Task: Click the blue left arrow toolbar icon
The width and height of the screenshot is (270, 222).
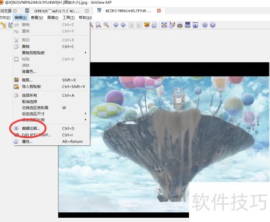Action: [x=116, y=25]
